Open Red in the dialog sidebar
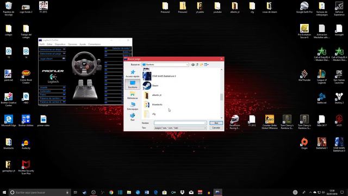Viewport: 348px width, 196px height. [133, 117]
